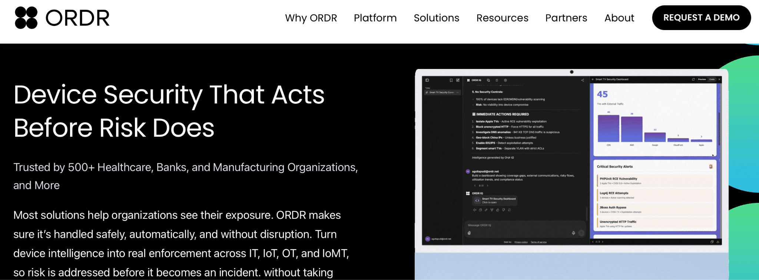Image resolution: width=759 pixels, height=280 pixels.
Task: Click the REQUEST A DEMO button
Action: tap(701, 17)
